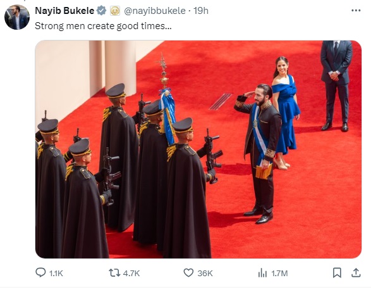Screen dimensions: 371x292
Task: Click the share upload icon
Action: pos(356,272)
